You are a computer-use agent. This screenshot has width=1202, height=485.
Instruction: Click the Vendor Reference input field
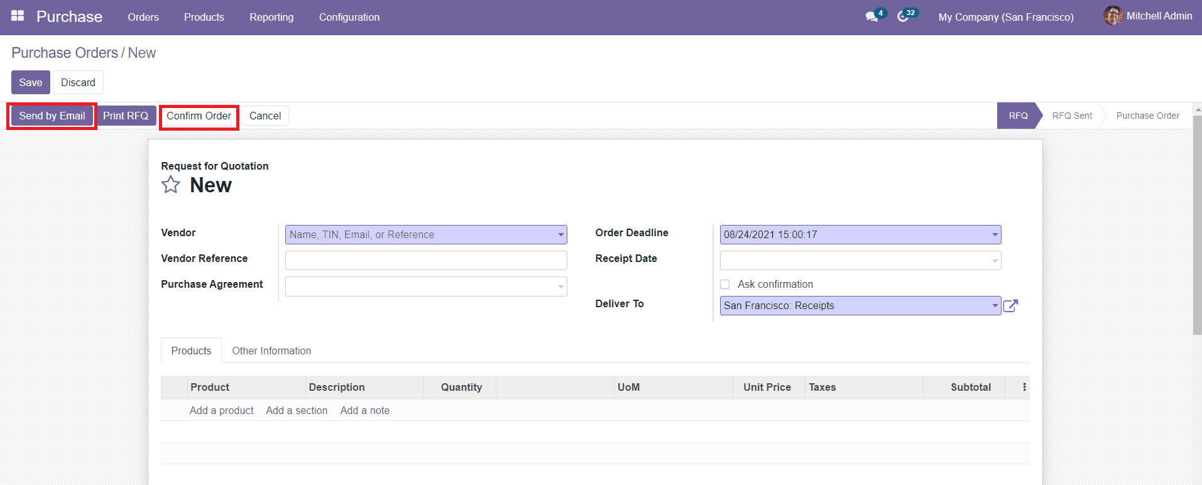click(x=426, y=260)
